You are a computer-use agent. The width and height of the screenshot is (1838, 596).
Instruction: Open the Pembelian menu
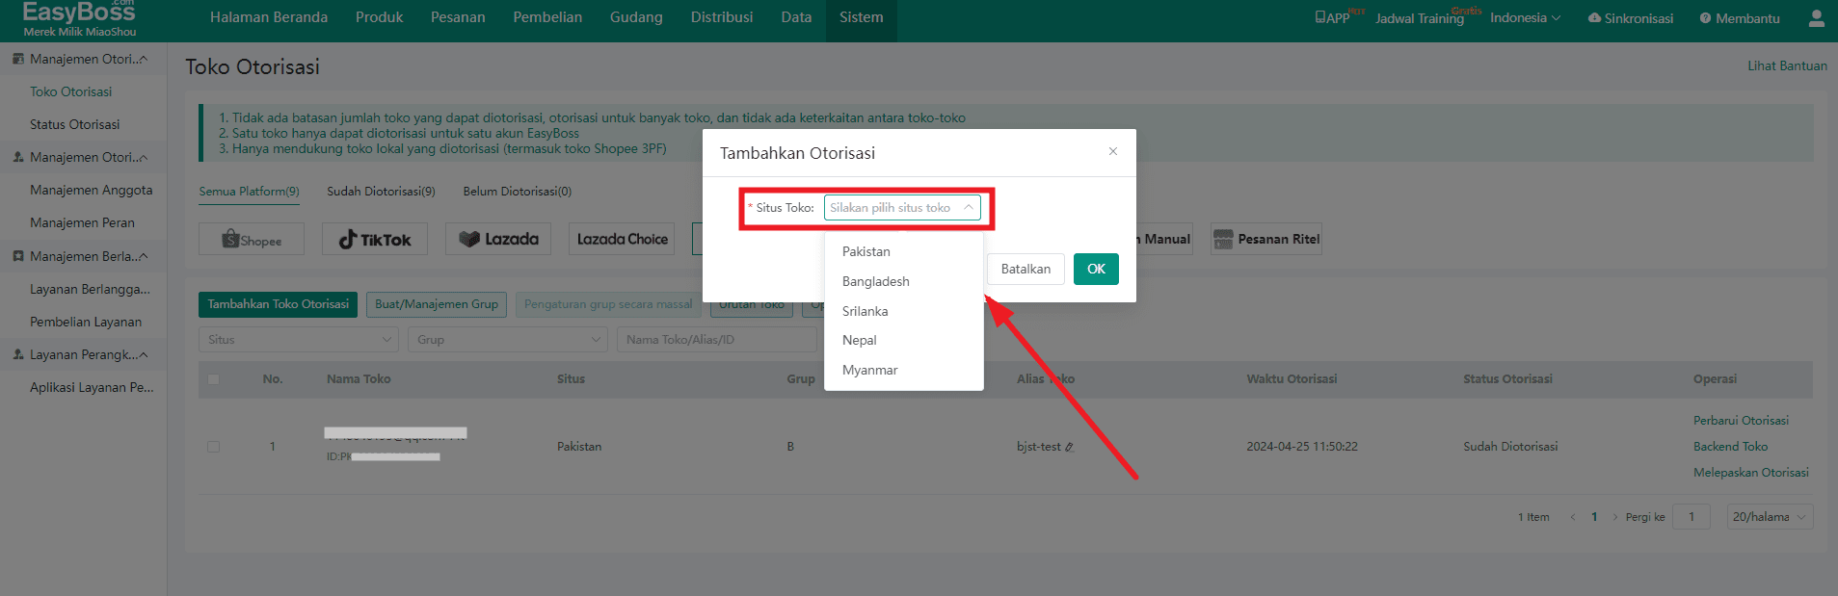[x=547, y=17]
